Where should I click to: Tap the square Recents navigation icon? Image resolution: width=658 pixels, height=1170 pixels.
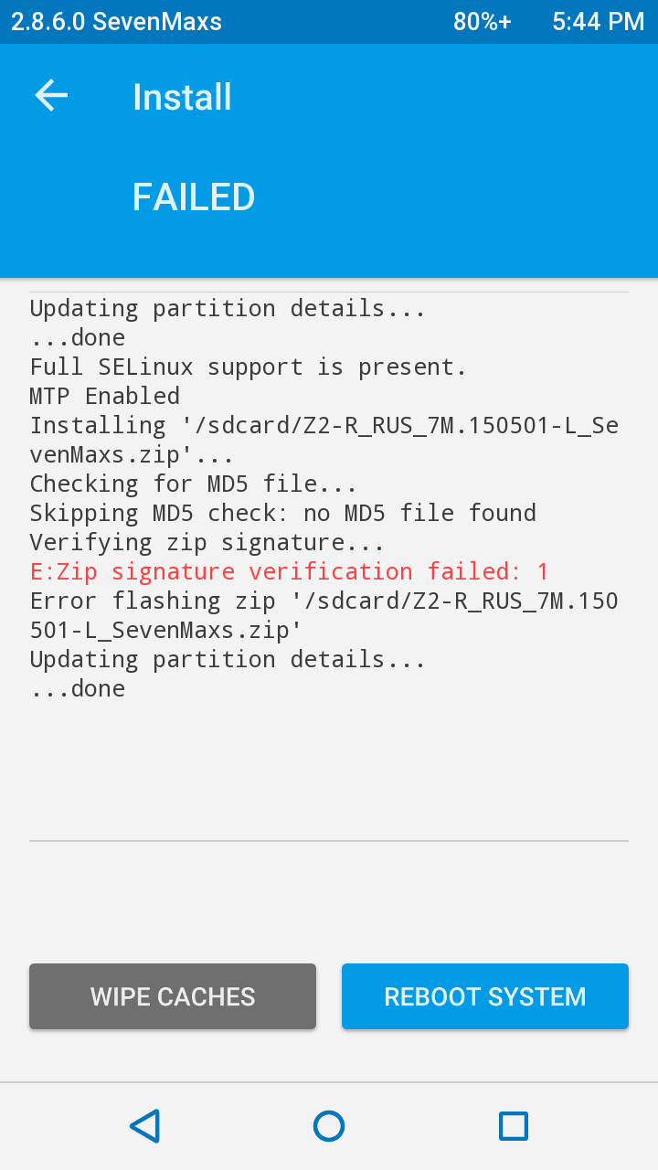(x=514, y=1126)
